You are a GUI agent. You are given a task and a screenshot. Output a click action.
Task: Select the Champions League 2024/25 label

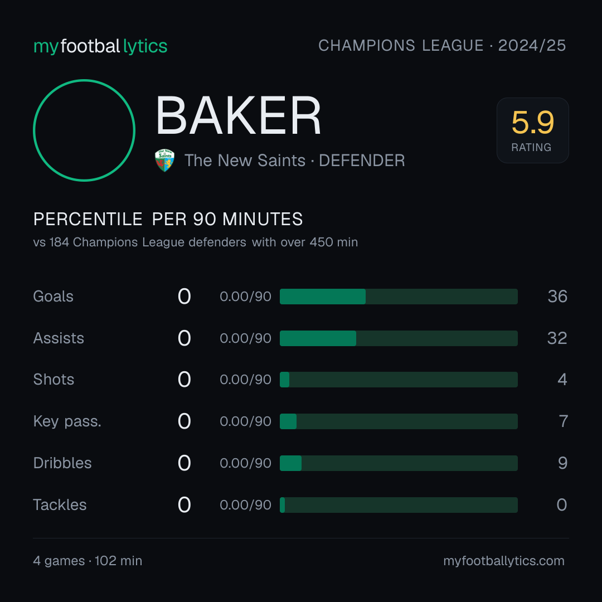(442, 45)
